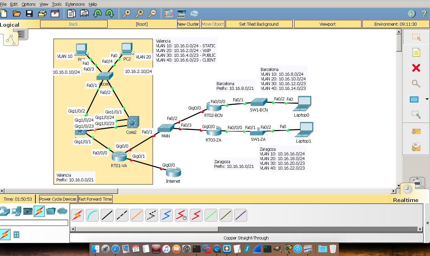Image resolution: width=430 pixels, height=256 pixels.
Task: Open the Extensions menu
Action: pos(75,4)
